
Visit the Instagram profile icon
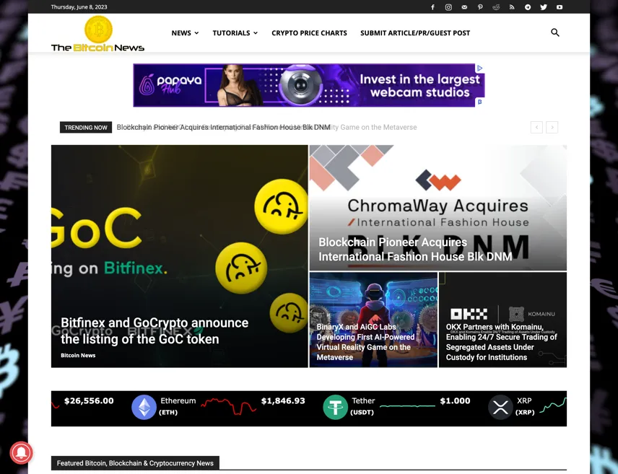pos(448,7)
